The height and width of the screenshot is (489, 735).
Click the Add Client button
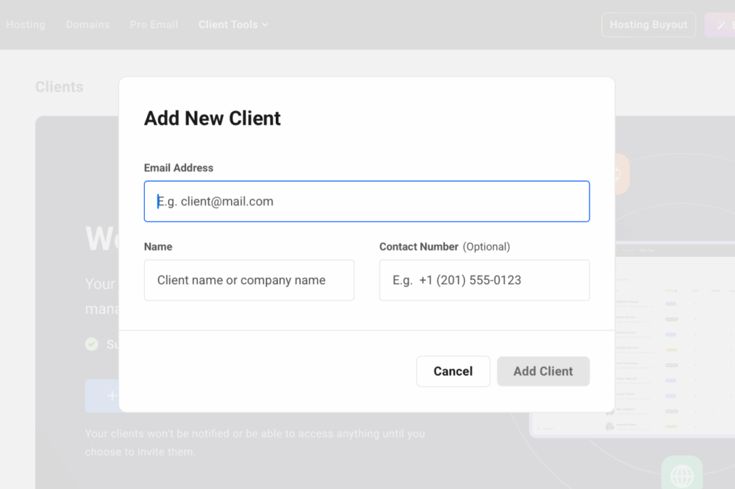point(543,371)
